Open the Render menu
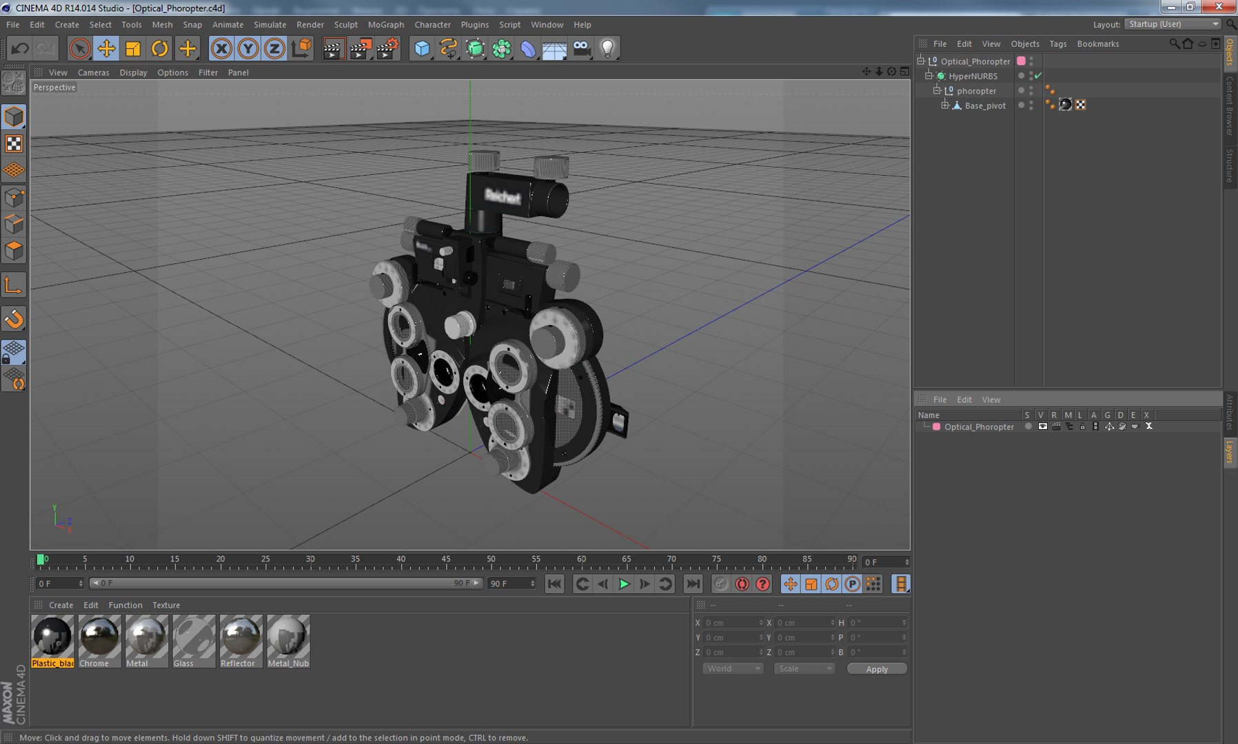 pyautogui.click(x=310, y=25)
